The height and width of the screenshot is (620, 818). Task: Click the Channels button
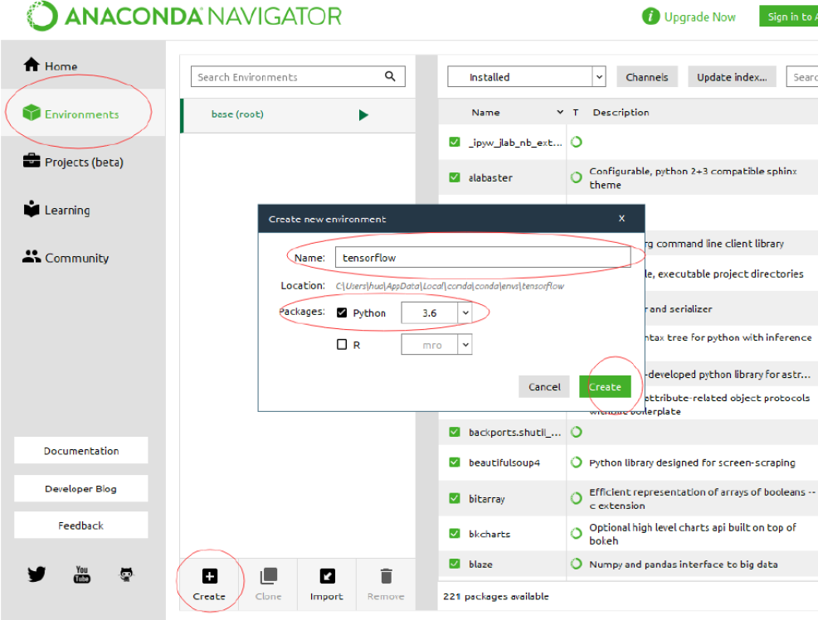pyautogui.click(x=647, y=76)
